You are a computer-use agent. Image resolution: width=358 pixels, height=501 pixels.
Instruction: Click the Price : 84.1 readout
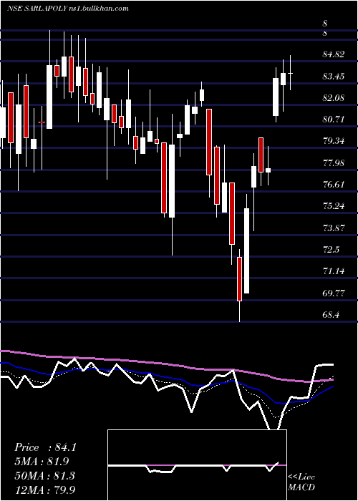(45, 447)
